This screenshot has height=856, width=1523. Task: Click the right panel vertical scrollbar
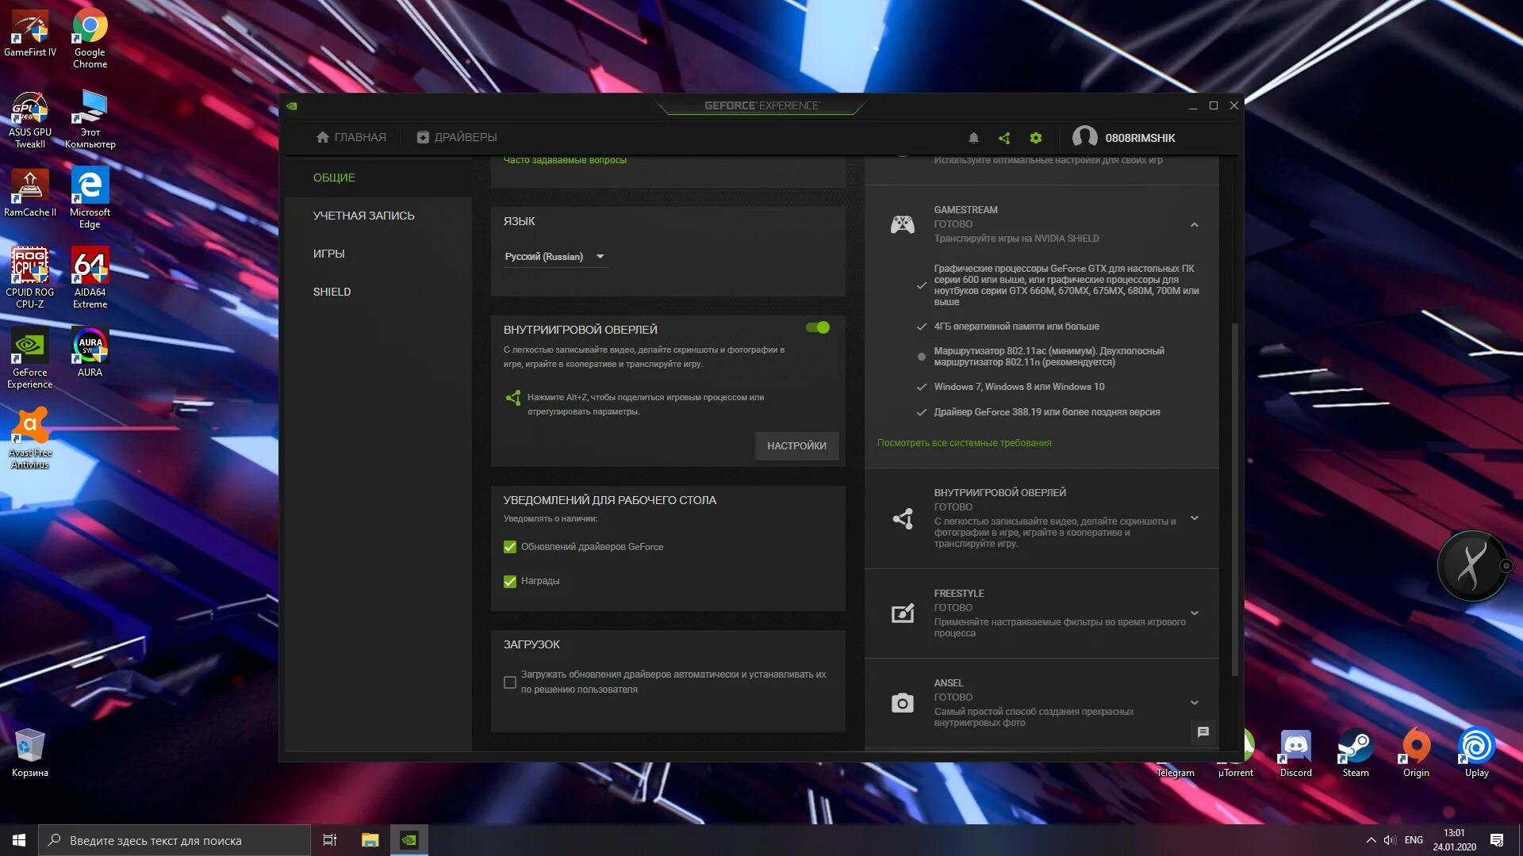pos(1233,499)
